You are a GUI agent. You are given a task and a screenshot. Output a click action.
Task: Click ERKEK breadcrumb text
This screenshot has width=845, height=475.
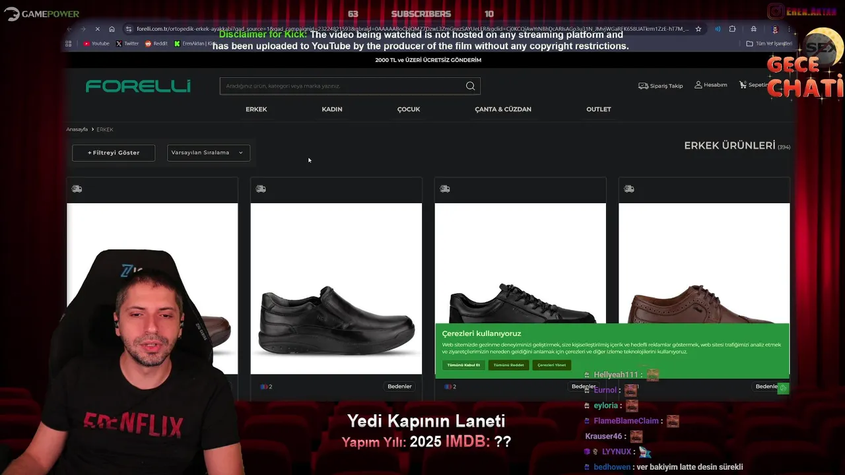105,129
